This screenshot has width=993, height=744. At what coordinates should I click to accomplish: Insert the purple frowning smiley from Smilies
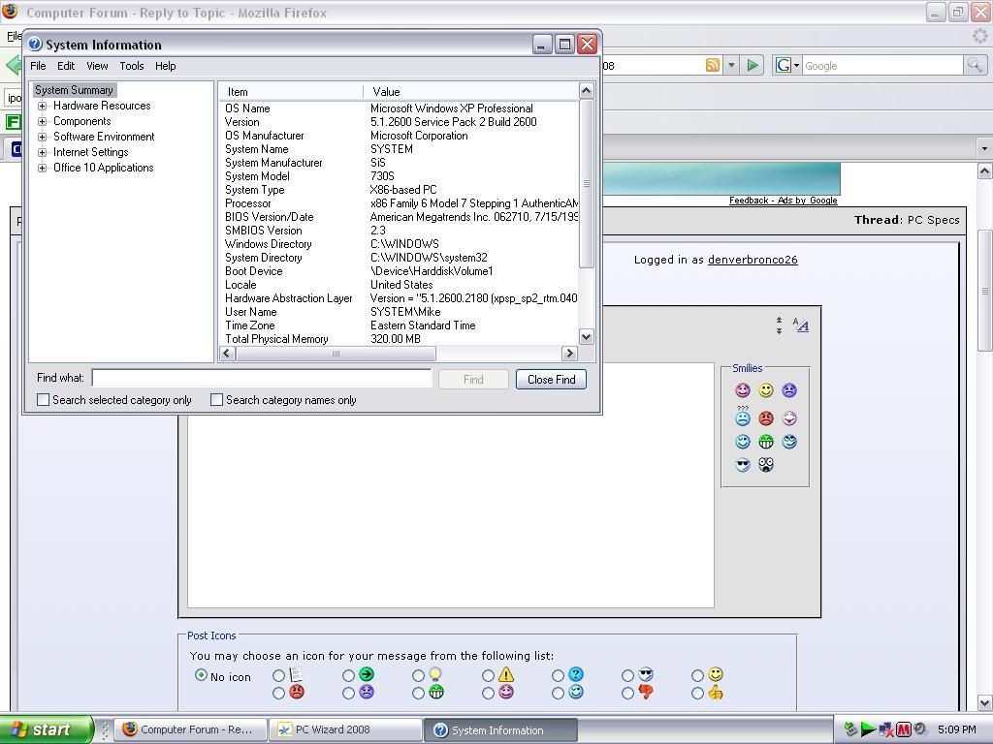(x=789, y=390)
